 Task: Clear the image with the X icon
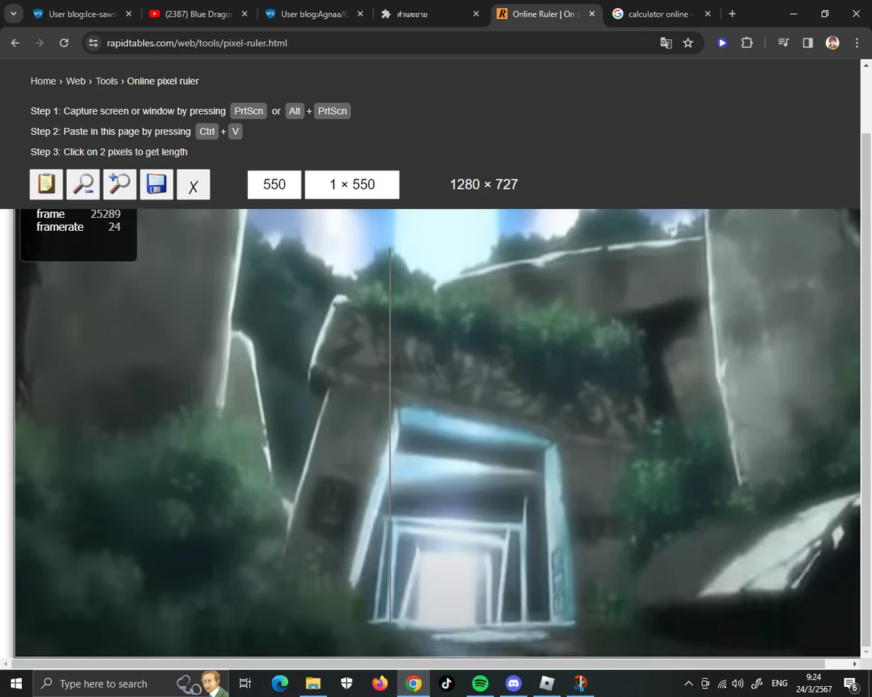(x=193, y=186)
